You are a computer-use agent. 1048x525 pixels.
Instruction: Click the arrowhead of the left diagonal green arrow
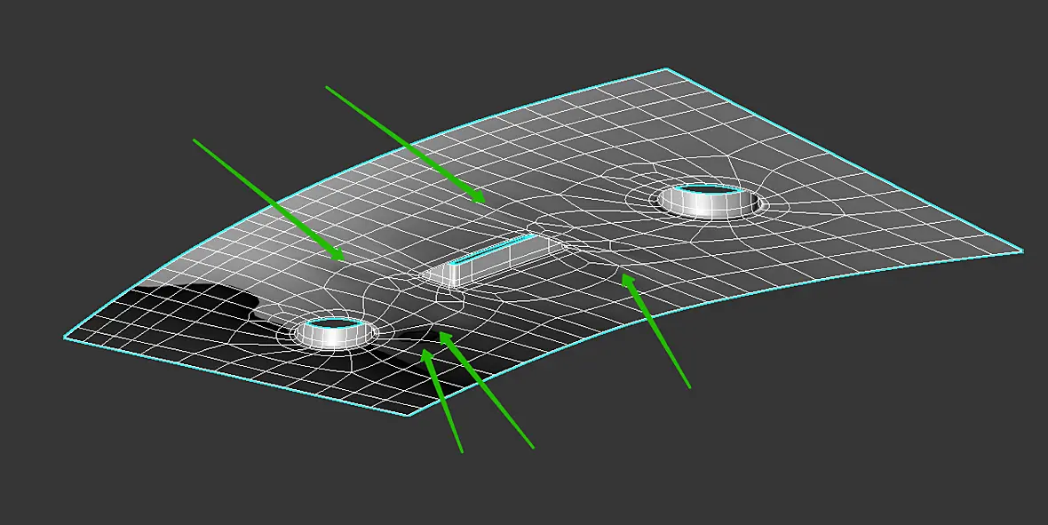[342, 259]
